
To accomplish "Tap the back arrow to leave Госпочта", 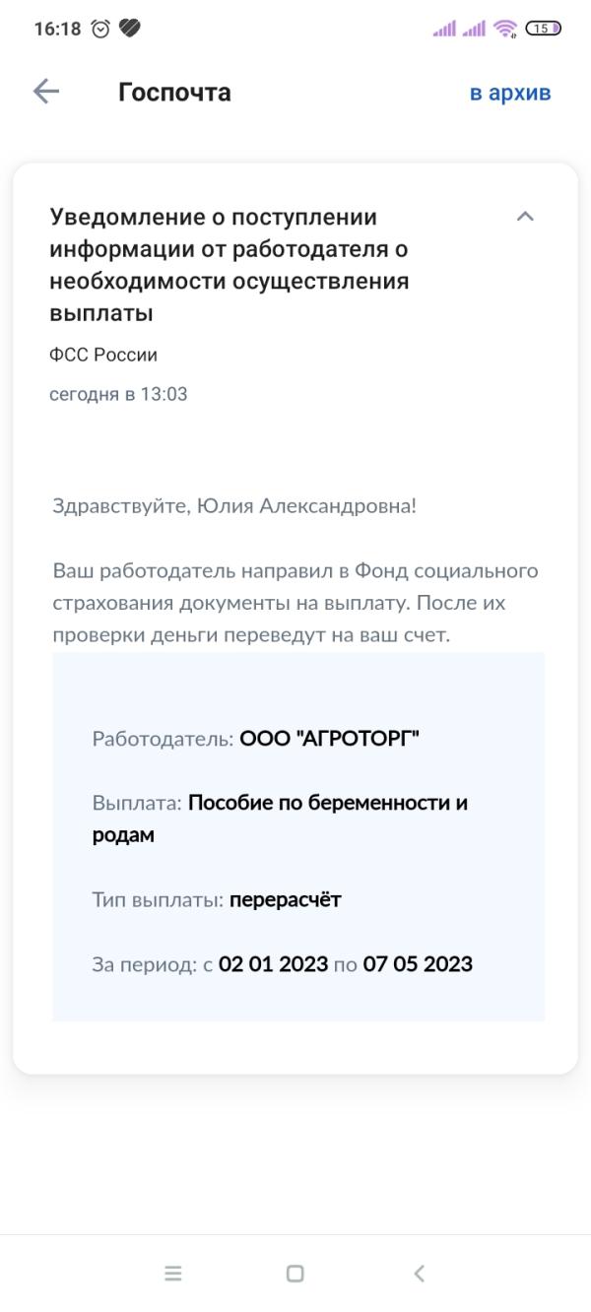I will tap(43, 93).
